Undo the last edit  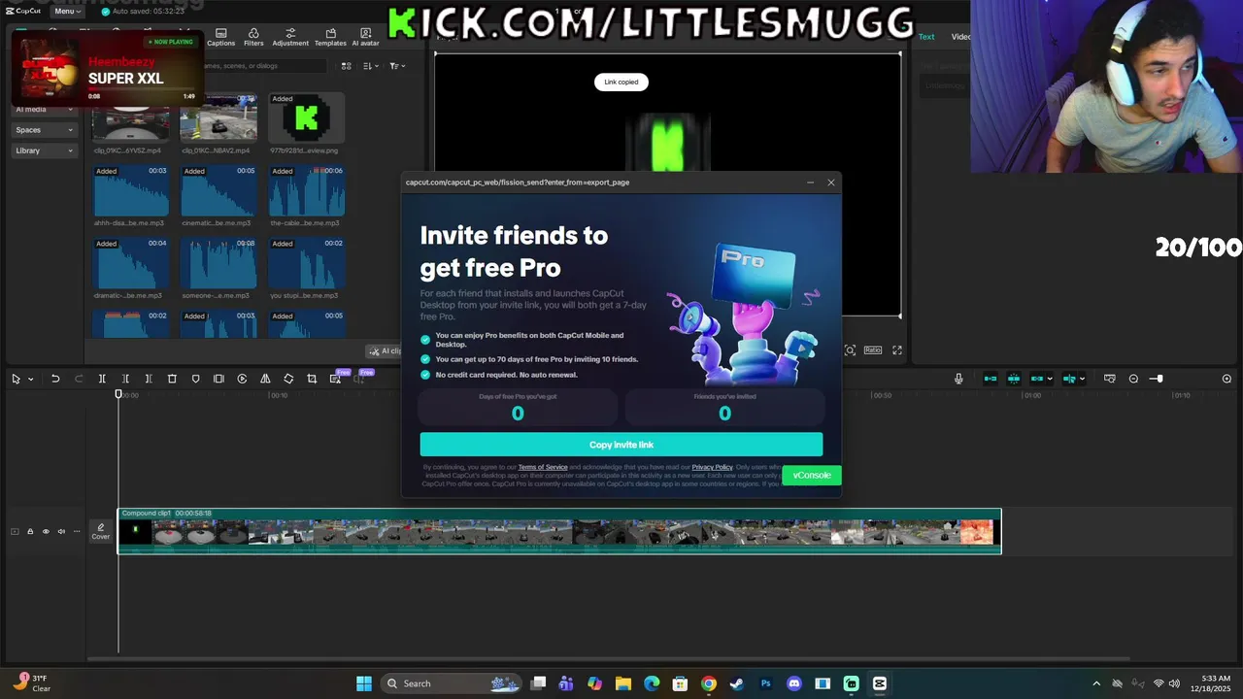(x=55, y=379)
